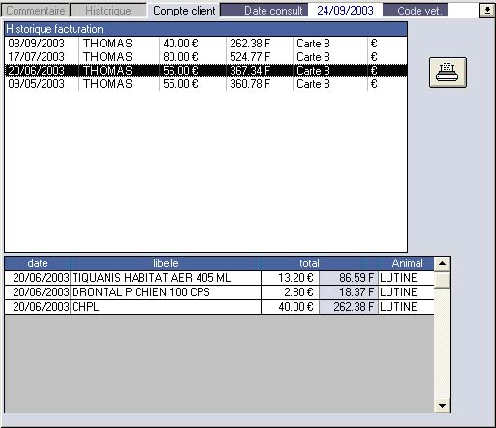Click the Code vet. input field
This screenshot has height=428, width=496.
[462, 11]
